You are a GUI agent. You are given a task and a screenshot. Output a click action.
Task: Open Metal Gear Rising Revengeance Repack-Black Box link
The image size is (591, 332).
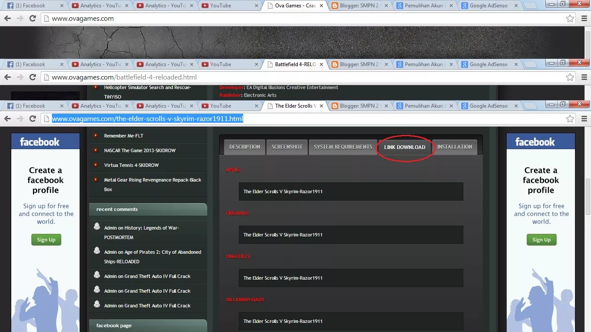click(x=152, y=185)
